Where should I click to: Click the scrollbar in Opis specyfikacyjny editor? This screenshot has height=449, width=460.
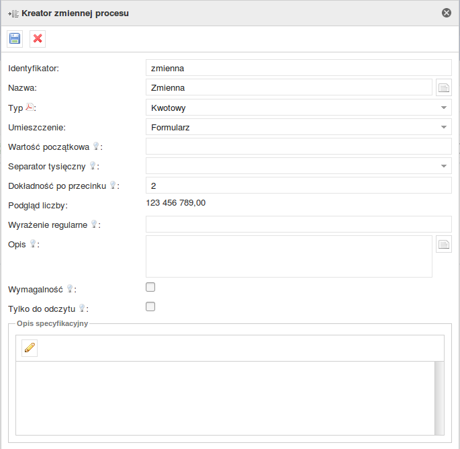pos(439,398)
